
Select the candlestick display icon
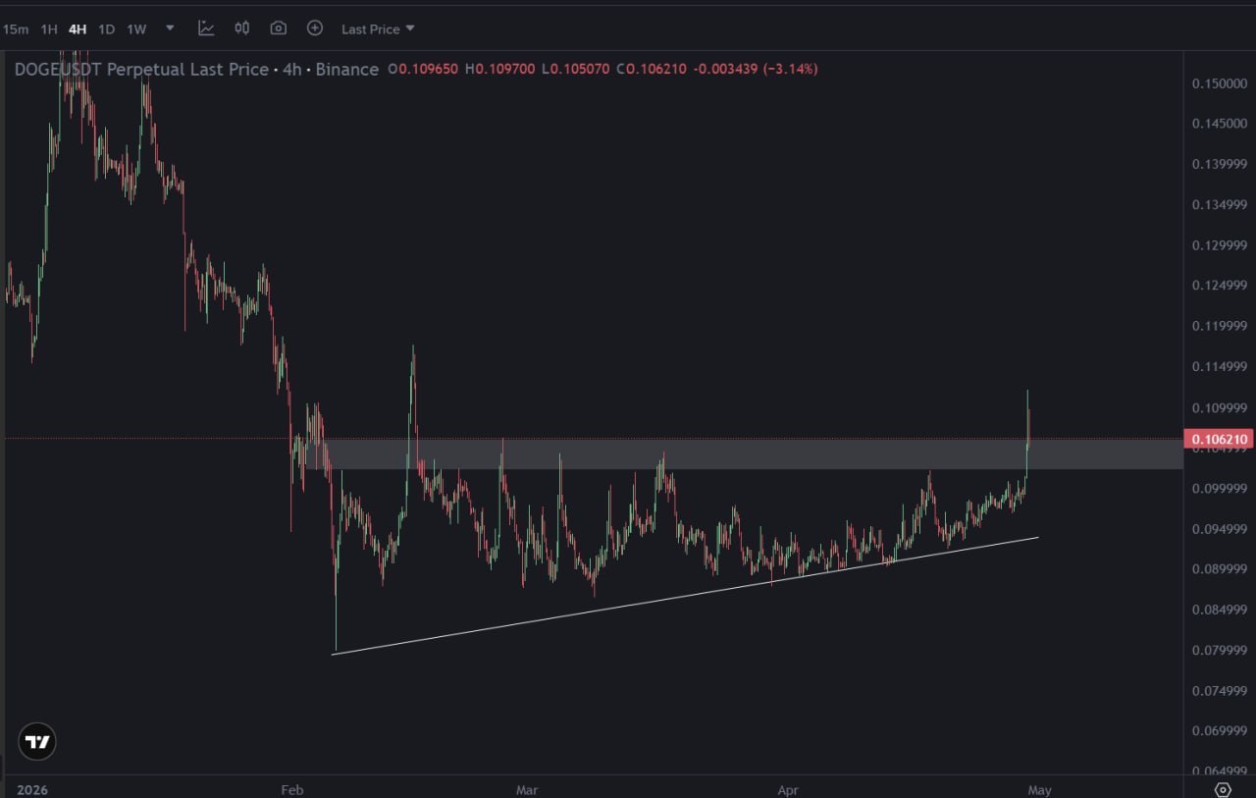[241, 28]
